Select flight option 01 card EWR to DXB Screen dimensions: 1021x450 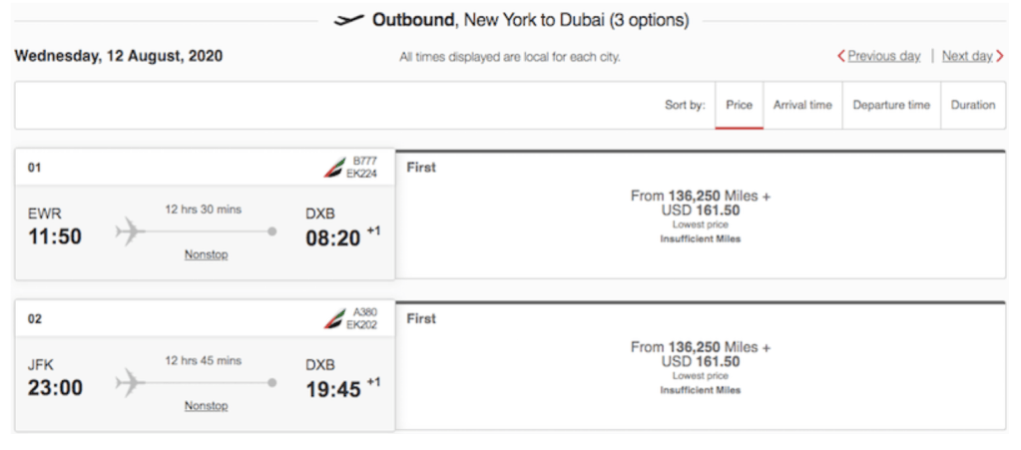(205, 216)
